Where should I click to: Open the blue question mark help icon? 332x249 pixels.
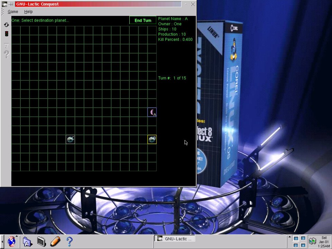69,241
